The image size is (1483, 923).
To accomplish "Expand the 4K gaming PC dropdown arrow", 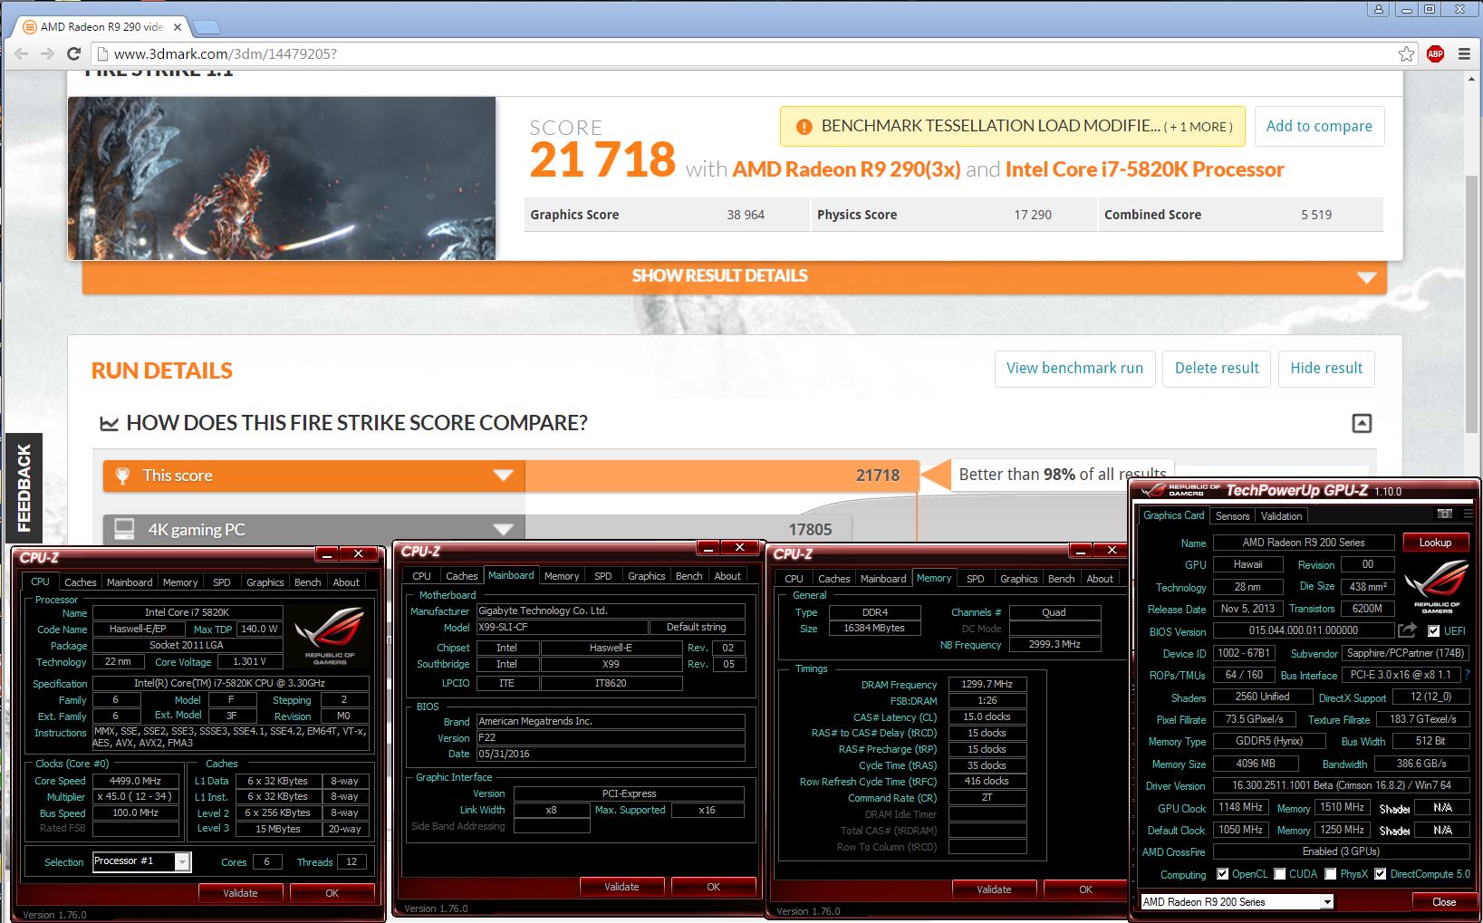I will pos(504,529).
